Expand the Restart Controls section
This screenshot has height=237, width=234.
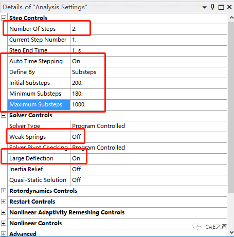[x=4, y=202]
